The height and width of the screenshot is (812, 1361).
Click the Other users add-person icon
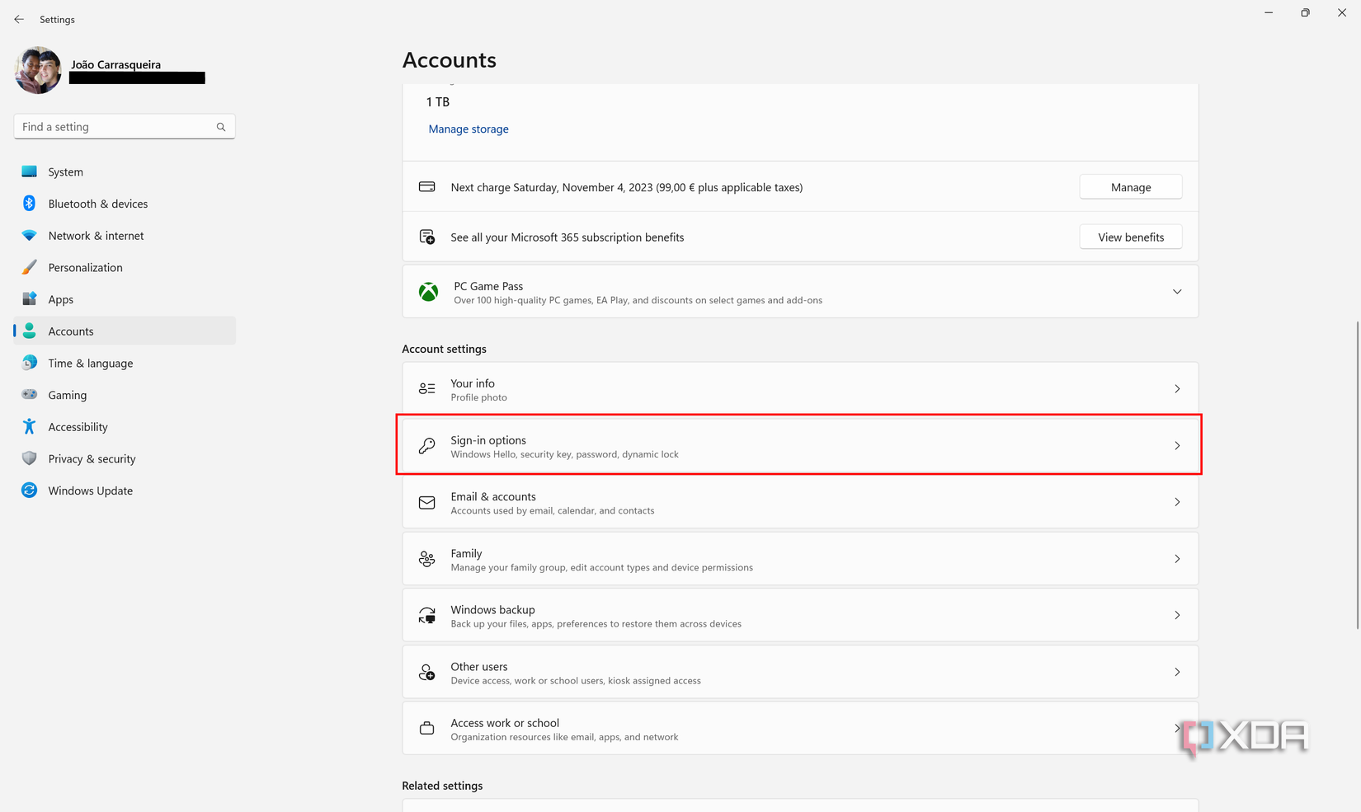point(426,673)
